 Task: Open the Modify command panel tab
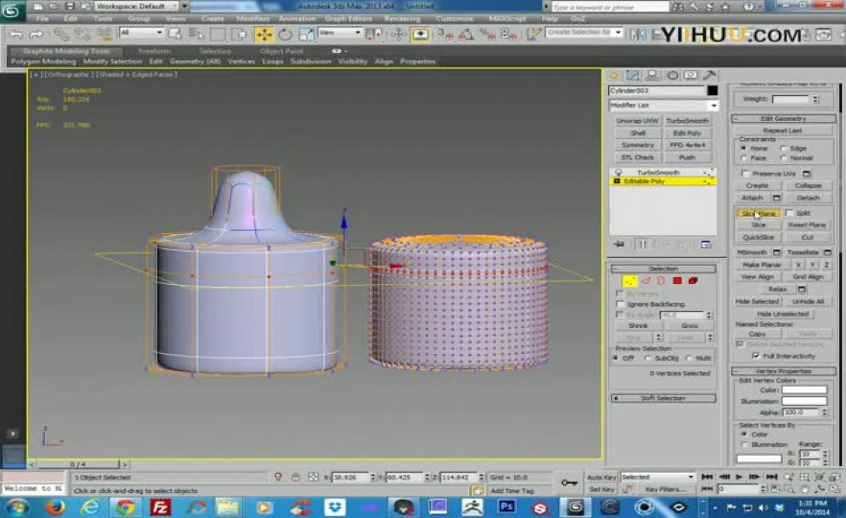point(633,76)
